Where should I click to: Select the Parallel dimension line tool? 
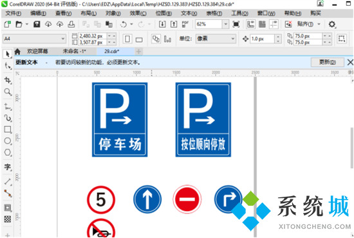[x=8, y=181]
